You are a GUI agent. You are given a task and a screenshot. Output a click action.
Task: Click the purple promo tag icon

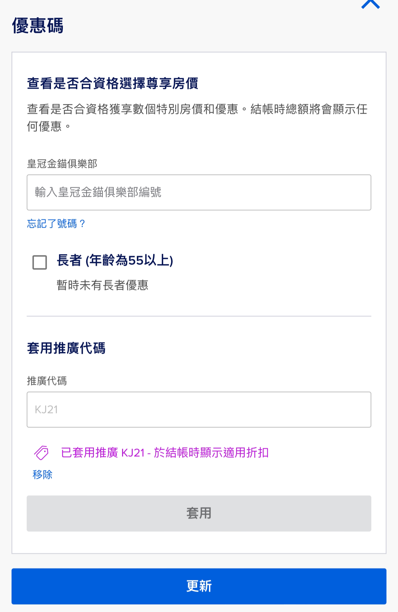(x=41, y=453)
